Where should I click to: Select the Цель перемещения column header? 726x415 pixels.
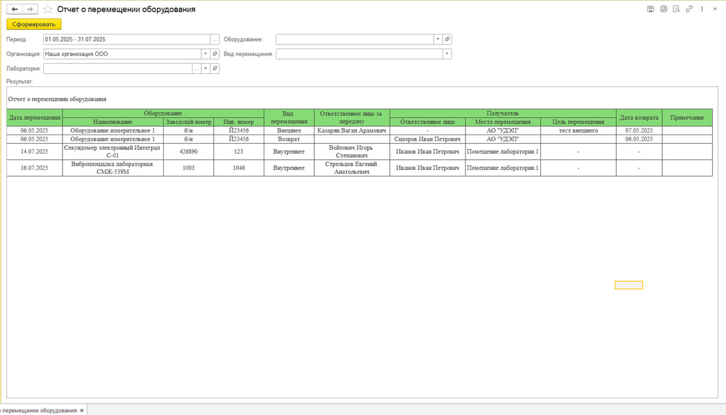click(578, 122)
